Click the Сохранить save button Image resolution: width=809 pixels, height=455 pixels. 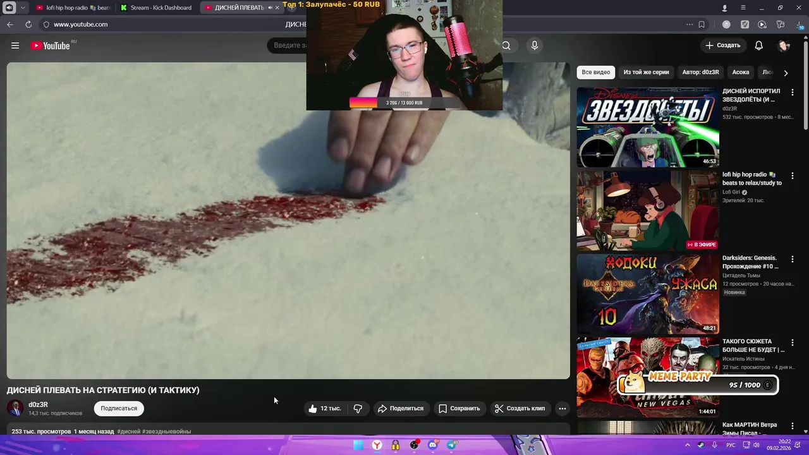[x=459, y=409]
